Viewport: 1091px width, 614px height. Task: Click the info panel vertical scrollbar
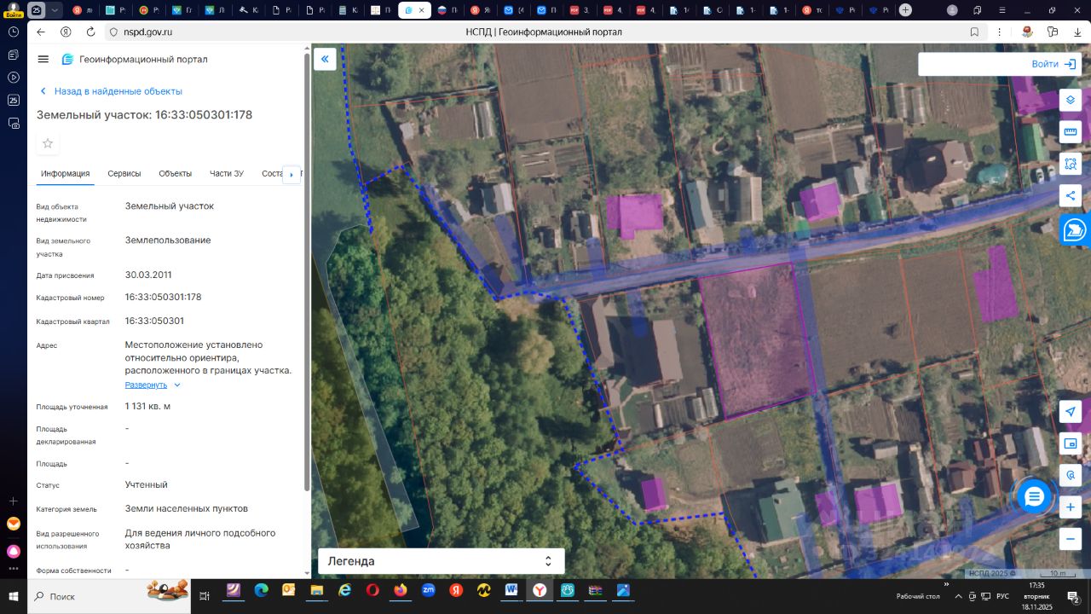tap(307, 273)
